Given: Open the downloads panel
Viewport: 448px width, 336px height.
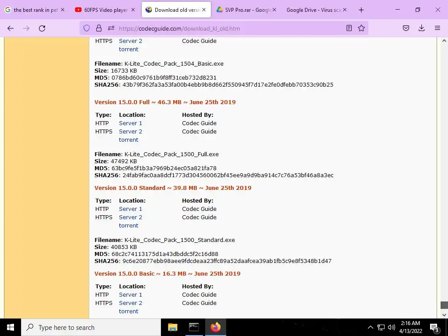Looking at the screenshot, I should [x=421, y=28].
